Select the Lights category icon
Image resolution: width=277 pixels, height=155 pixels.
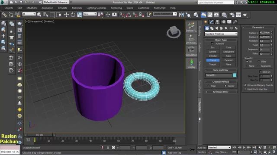click(217, 28)
